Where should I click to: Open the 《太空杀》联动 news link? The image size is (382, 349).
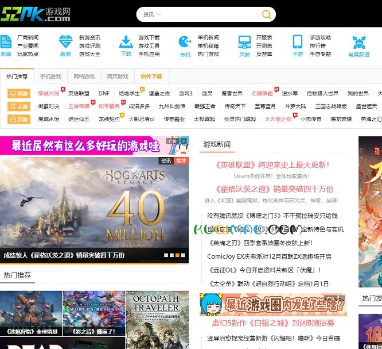(x=268, y=284)
